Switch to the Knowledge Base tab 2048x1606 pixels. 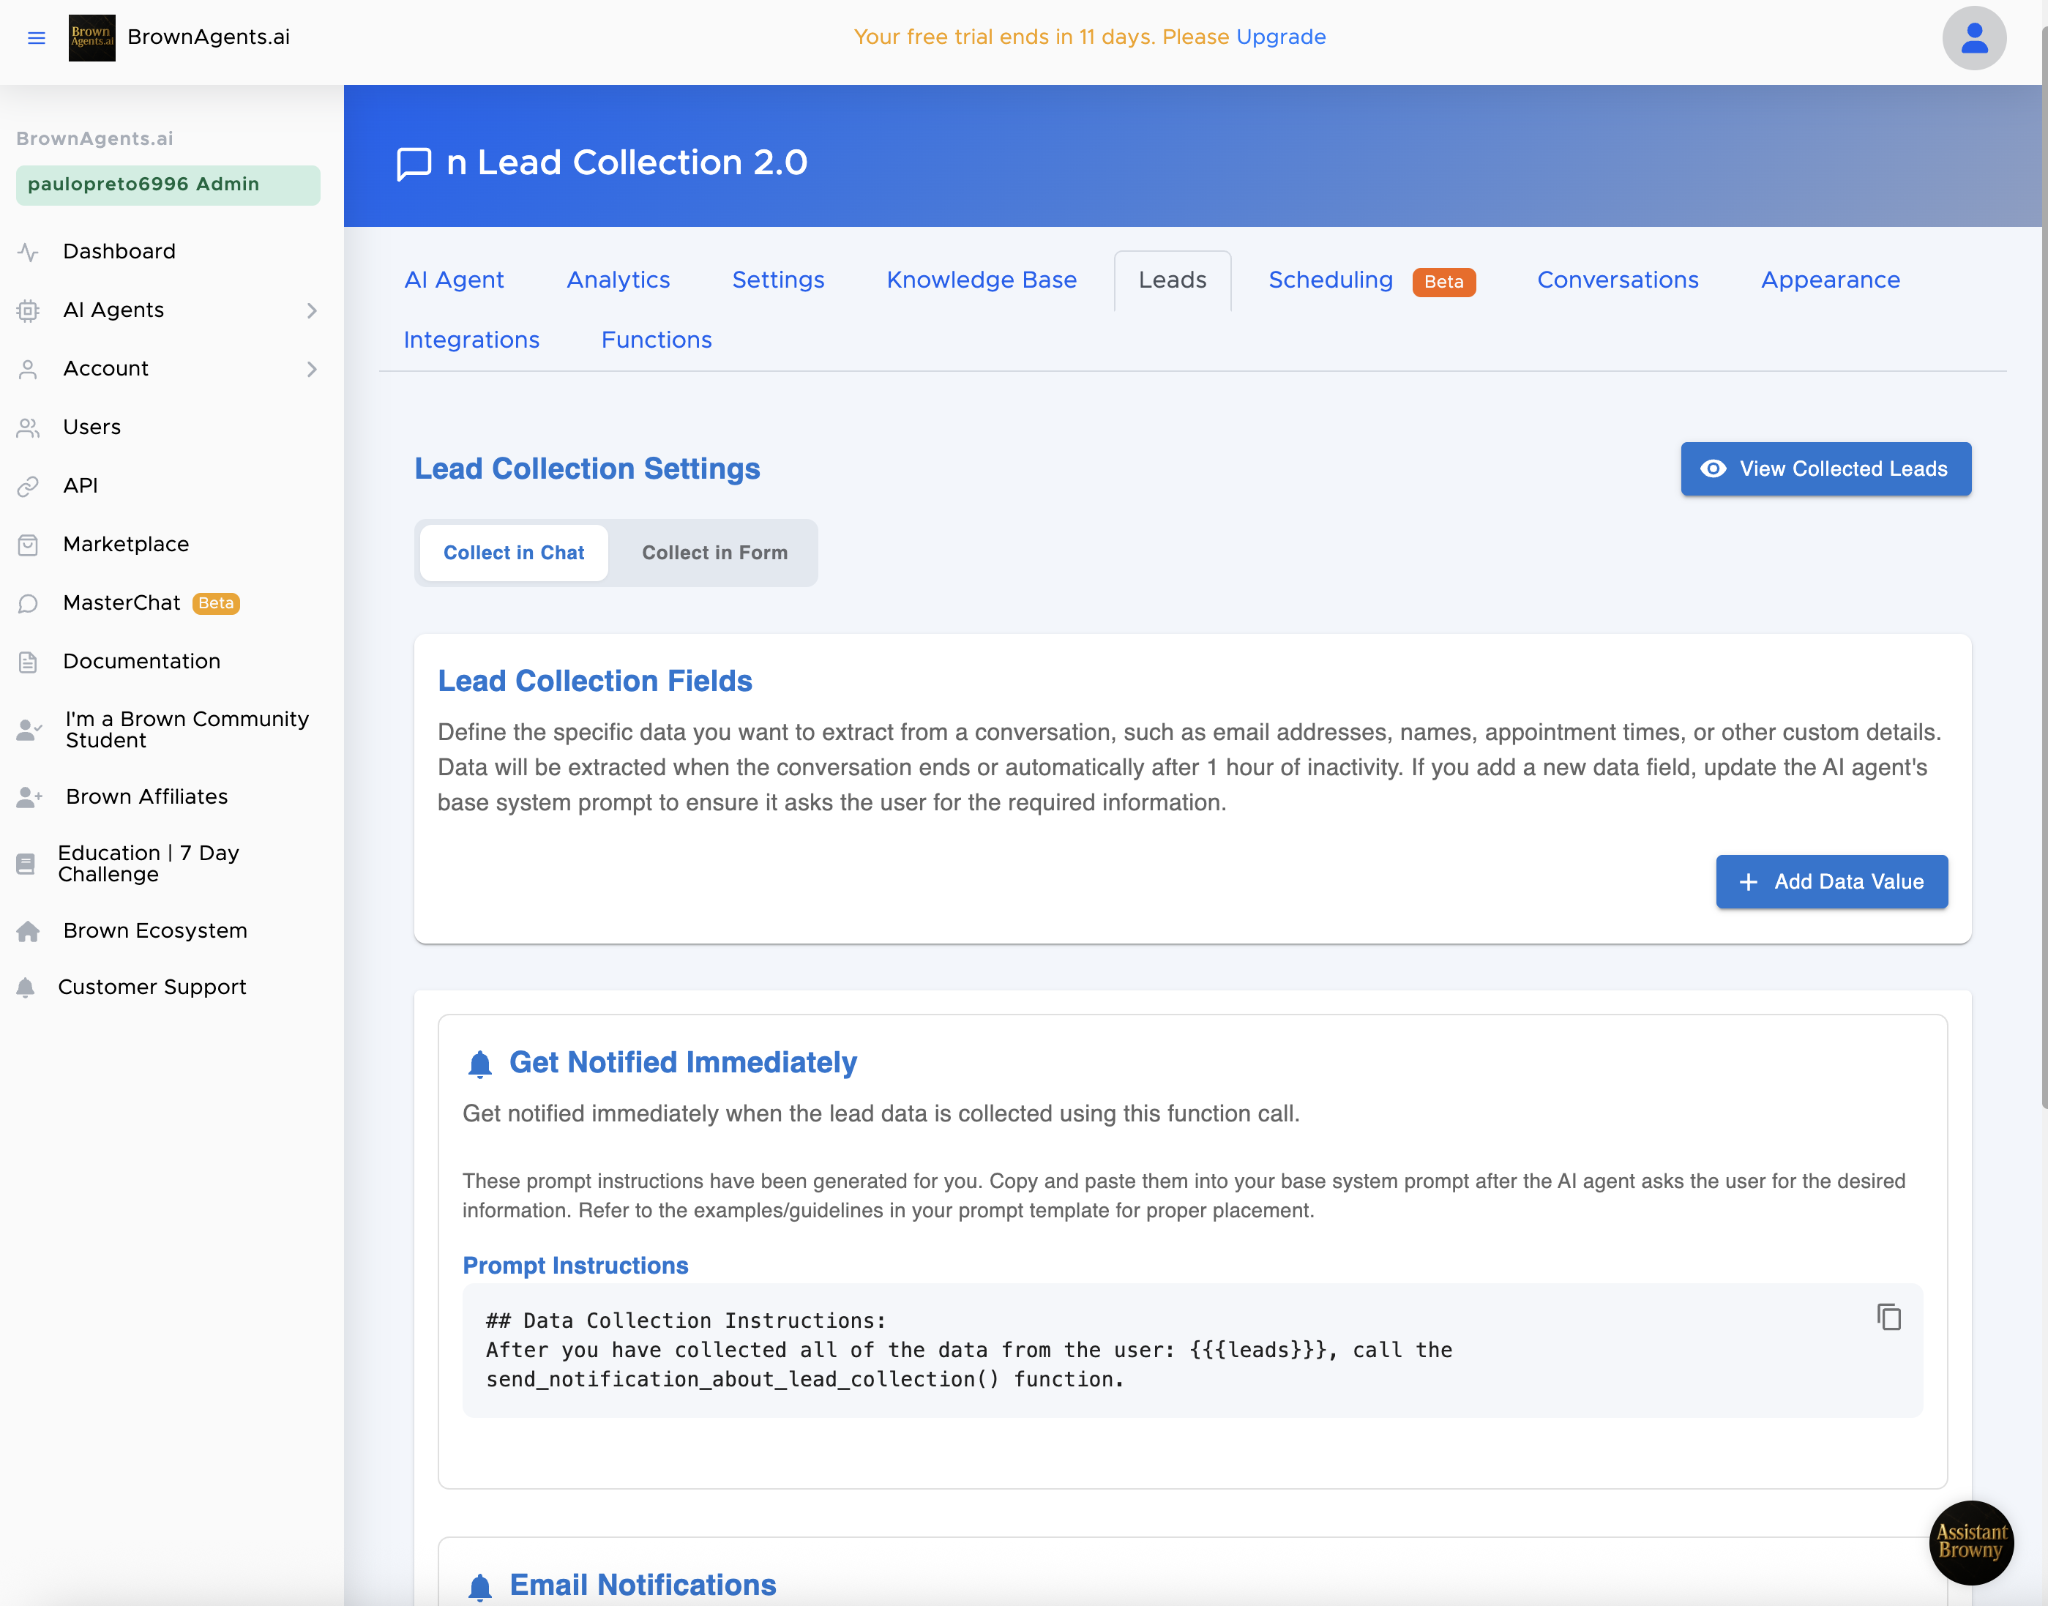(x=981, y=280)
